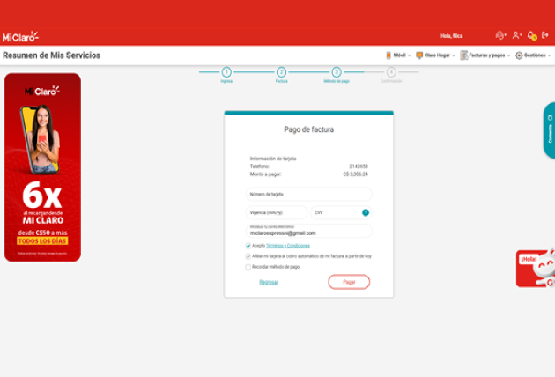Go to step 1 Ingresa circle
This screenshot has width=555, height=377.
226,72
